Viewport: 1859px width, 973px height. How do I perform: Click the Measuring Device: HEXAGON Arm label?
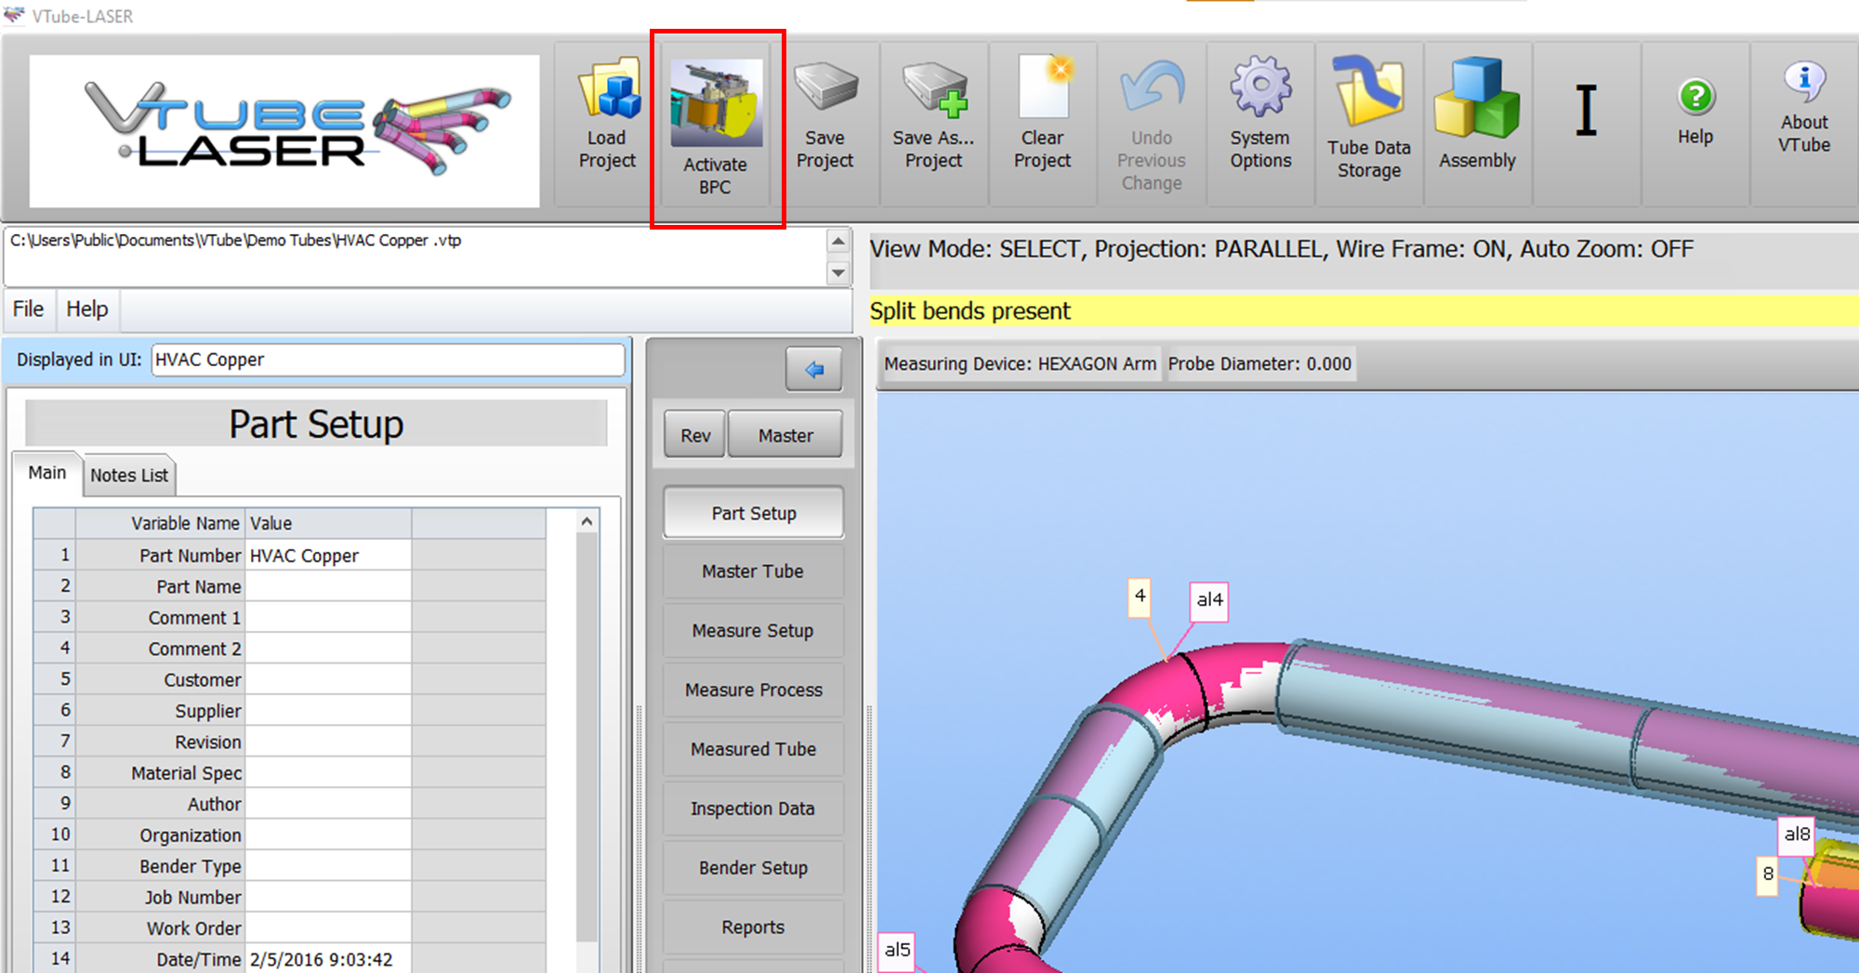[x=1020, y=363]
